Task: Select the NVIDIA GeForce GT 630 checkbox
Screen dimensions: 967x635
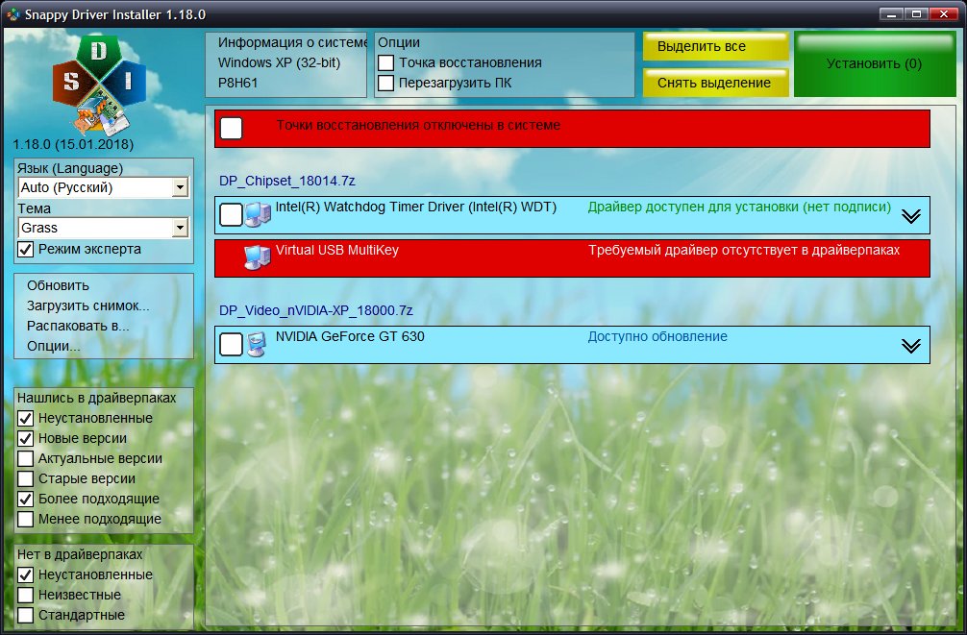Action: click(231, 344)
